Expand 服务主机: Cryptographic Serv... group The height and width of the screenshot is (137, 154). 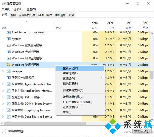3,110
